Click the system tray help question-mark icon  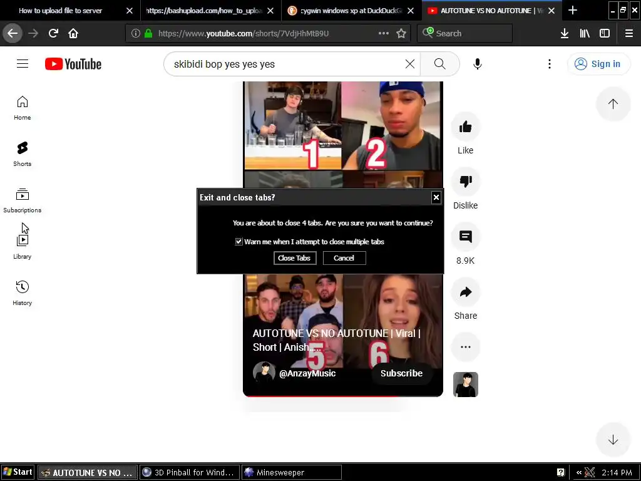click(x=560, y=472)
